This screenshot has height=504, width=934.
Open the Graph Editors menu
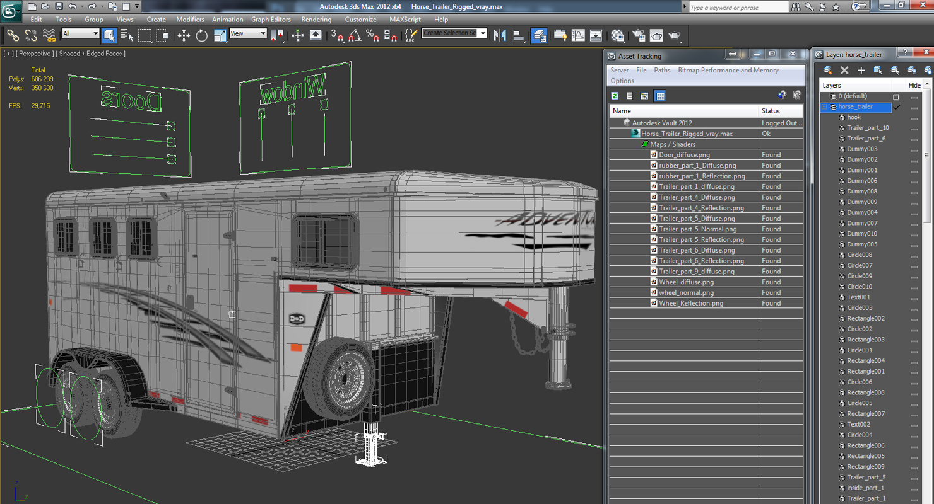271,20
